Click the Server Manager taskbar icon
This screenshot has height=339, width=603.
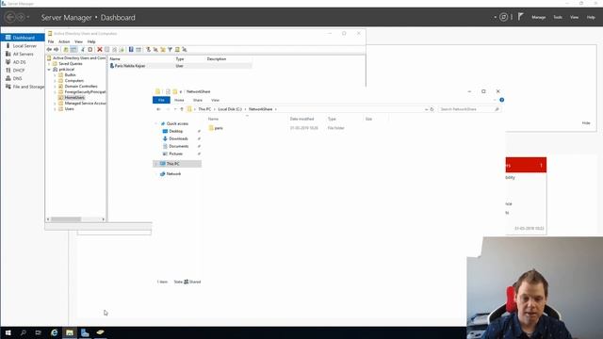(85, 332)
